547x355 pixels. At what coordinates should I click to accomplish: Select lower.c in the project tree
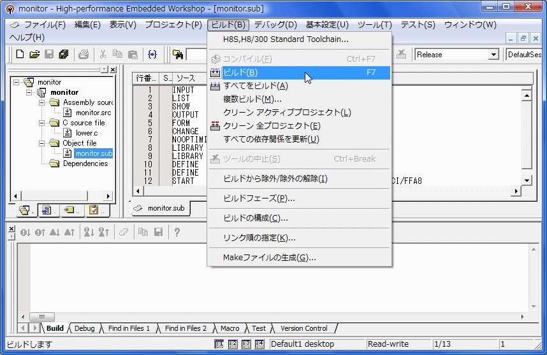(x=87, y=133)
